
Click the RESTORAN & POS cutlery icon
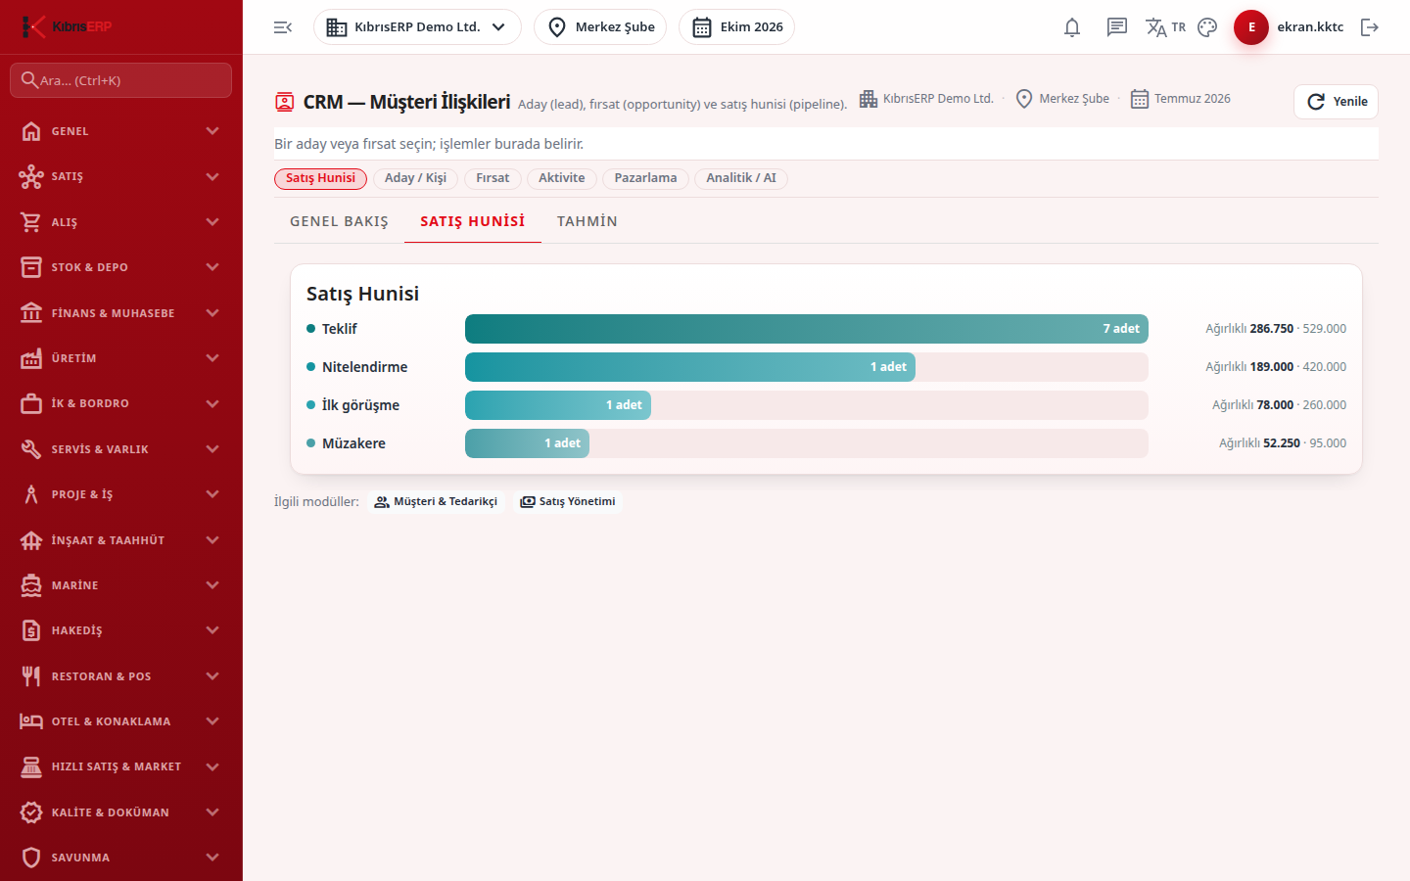tap(31, 676)
